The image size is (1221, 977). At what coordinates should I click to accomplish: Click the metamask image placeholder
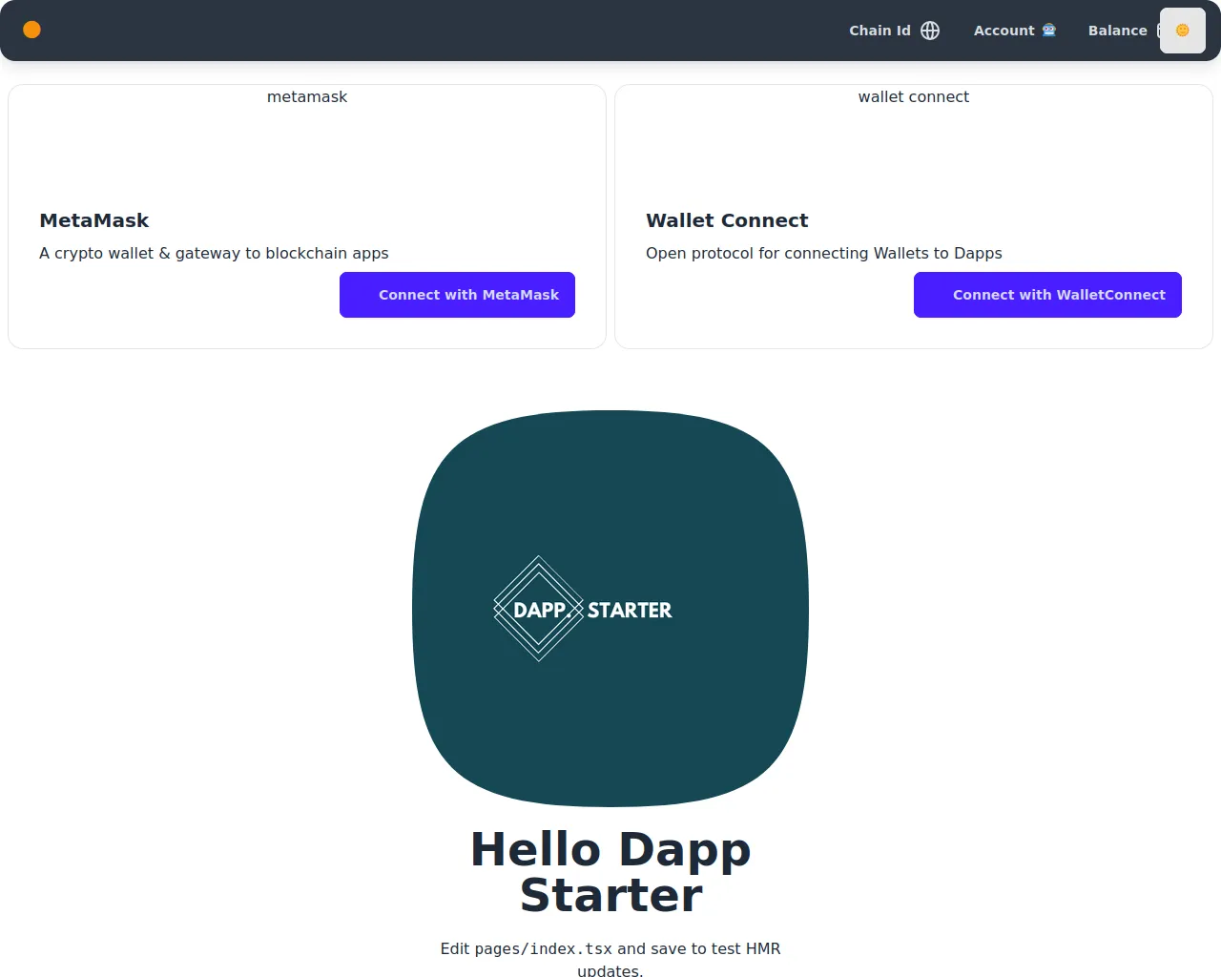click(307, 96)
